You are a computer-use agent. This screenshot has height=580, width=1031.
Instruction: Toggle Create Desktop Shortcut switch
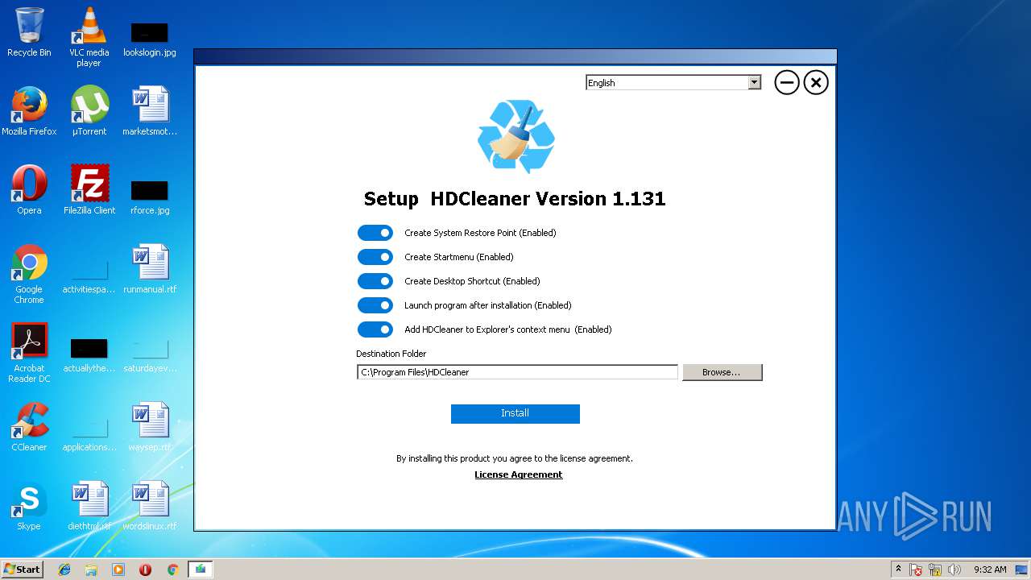[375, 281]
